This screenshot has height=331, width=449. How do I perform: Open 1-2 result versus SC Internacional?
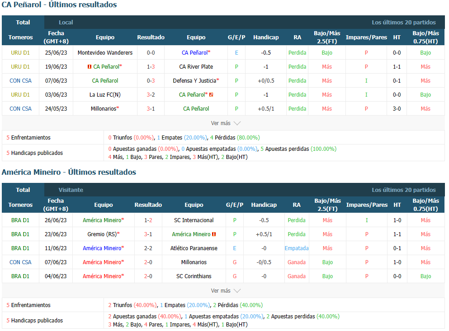pyautogui.click(x=148, y=220)
